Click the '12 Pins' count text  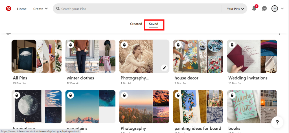(71, 83)
